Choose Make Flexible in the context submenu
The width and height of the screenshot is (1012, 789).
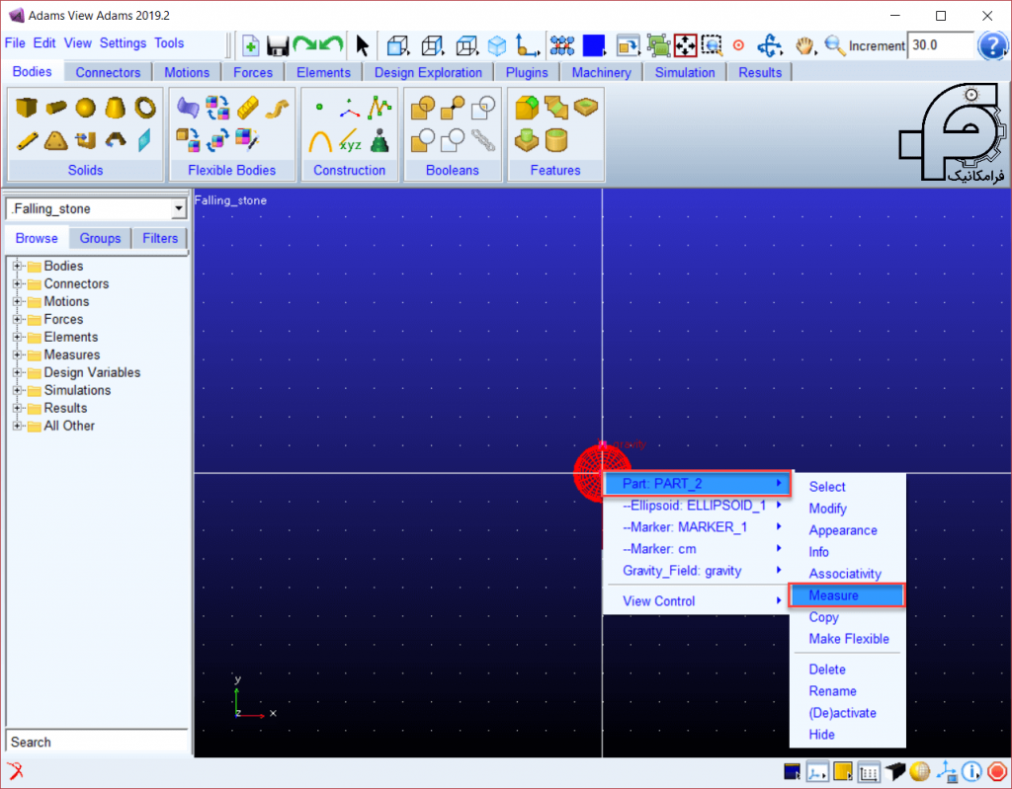click(x=849, y=639)
